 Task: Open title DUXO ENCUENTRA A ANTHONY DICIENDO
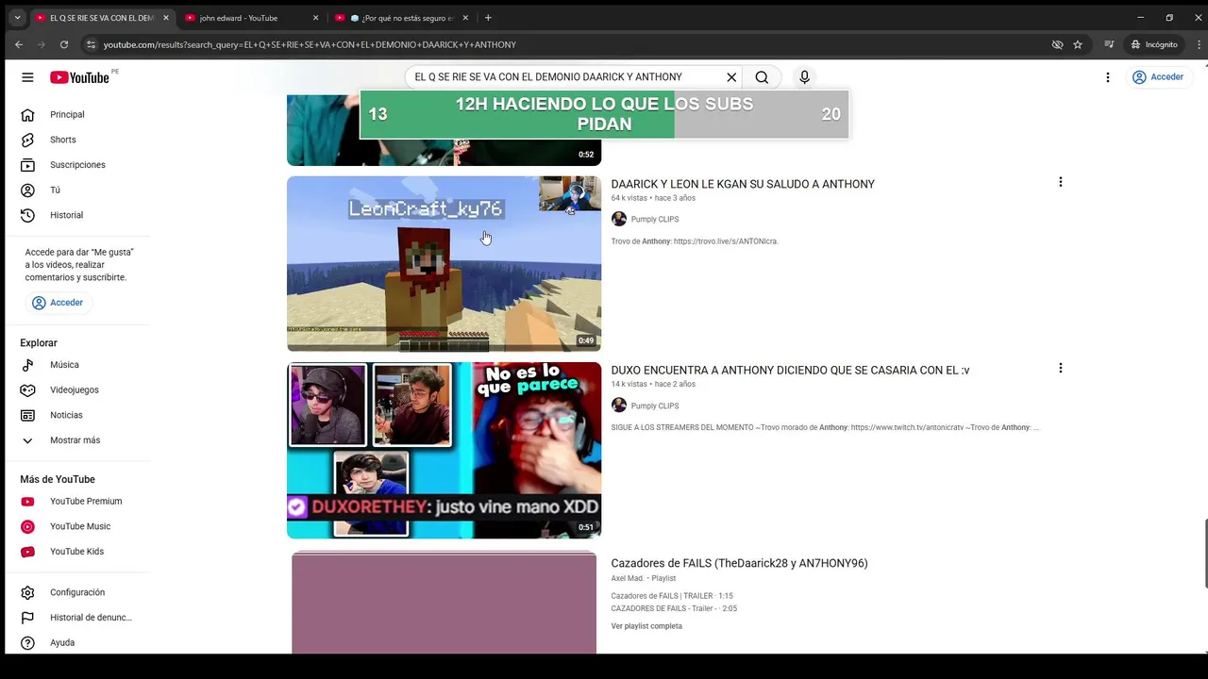click(x=790, y=370)
